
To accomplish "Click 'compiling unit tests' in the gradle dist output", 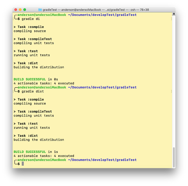I will pos(34,116).
